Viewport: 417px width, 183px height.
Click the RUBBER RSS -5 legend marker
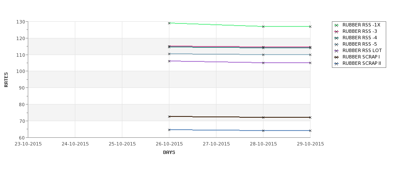click(x=337, y=44)
